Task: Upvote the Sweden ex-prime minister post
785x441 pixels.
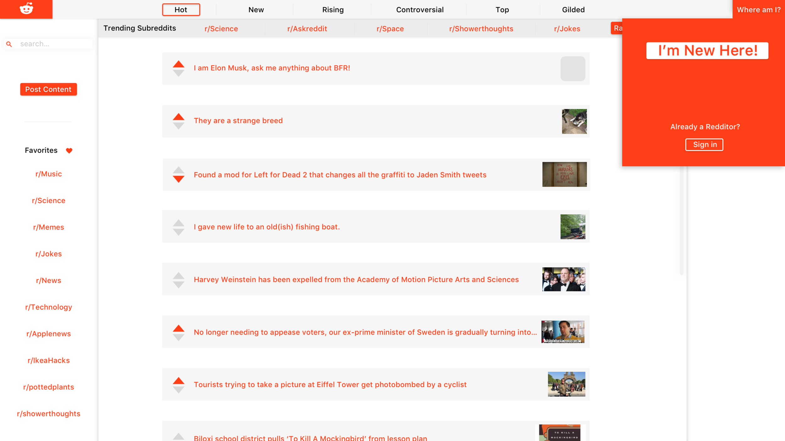Action: click(178, 328)
